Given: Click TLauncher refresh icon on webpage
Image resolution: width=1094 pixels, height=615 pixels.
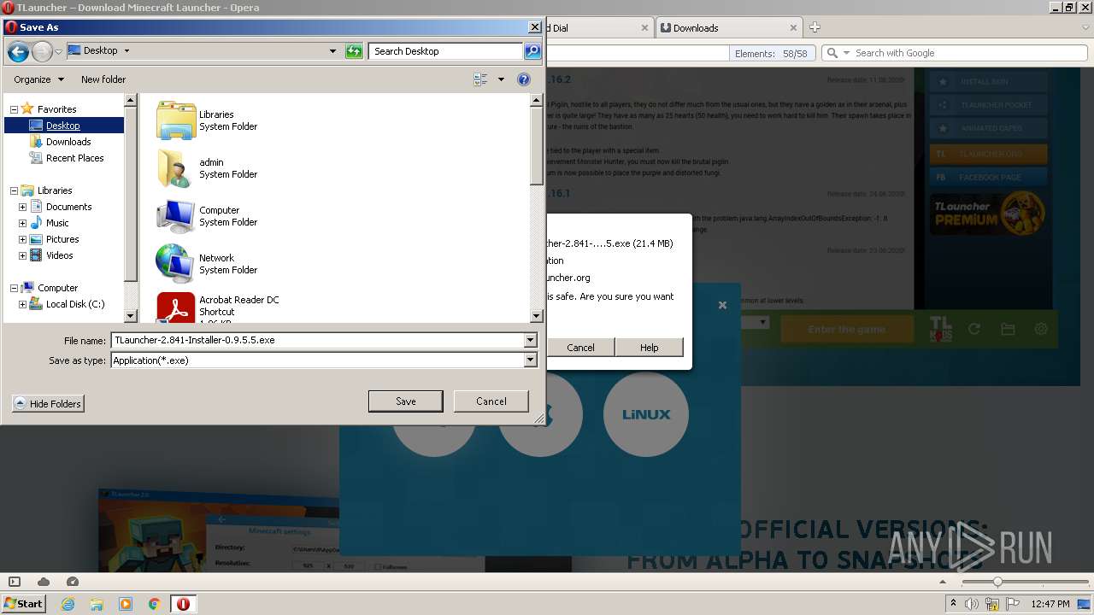Looking at the screenshot, I should coord(973,329).
